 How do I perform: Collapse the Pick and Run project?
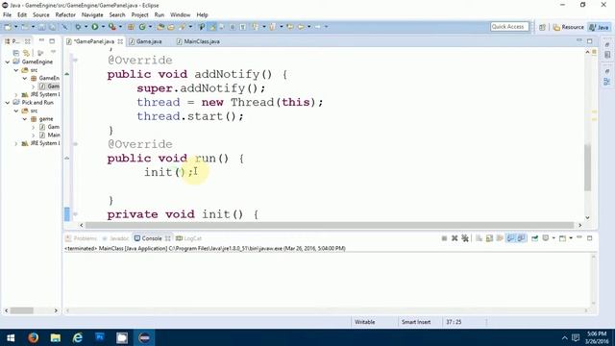8,103
